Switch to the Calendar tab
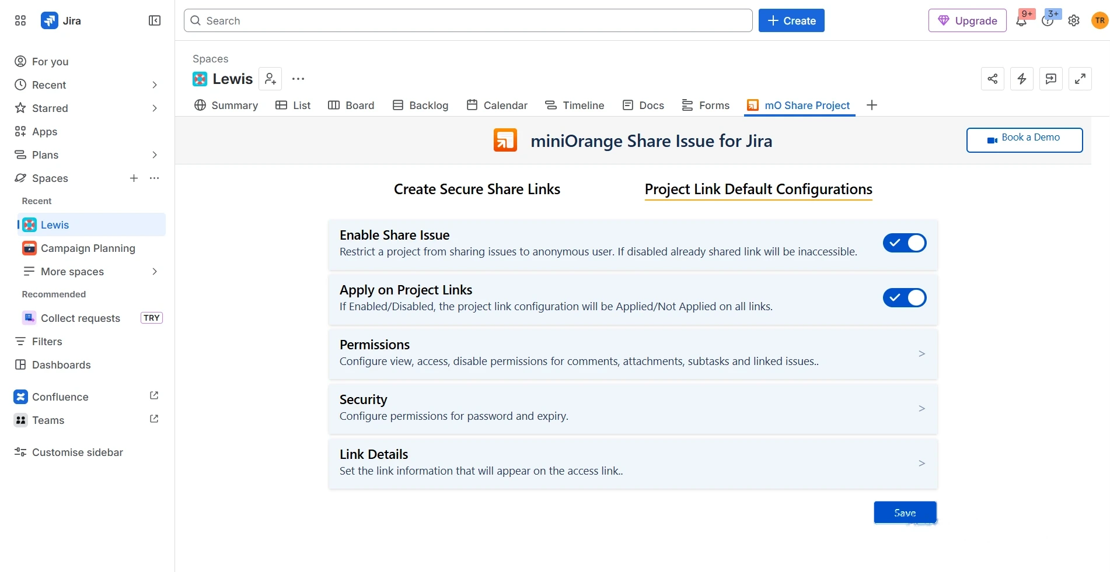The image size is (1110, 572). [x=497, y=105]
